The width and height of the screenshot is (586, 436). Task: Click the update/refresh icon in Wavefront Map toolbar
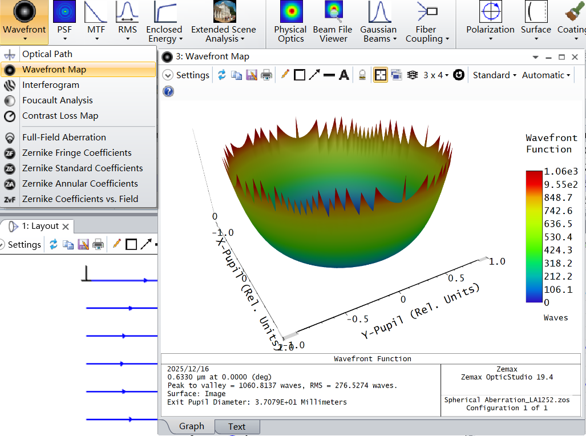point(222,75)
